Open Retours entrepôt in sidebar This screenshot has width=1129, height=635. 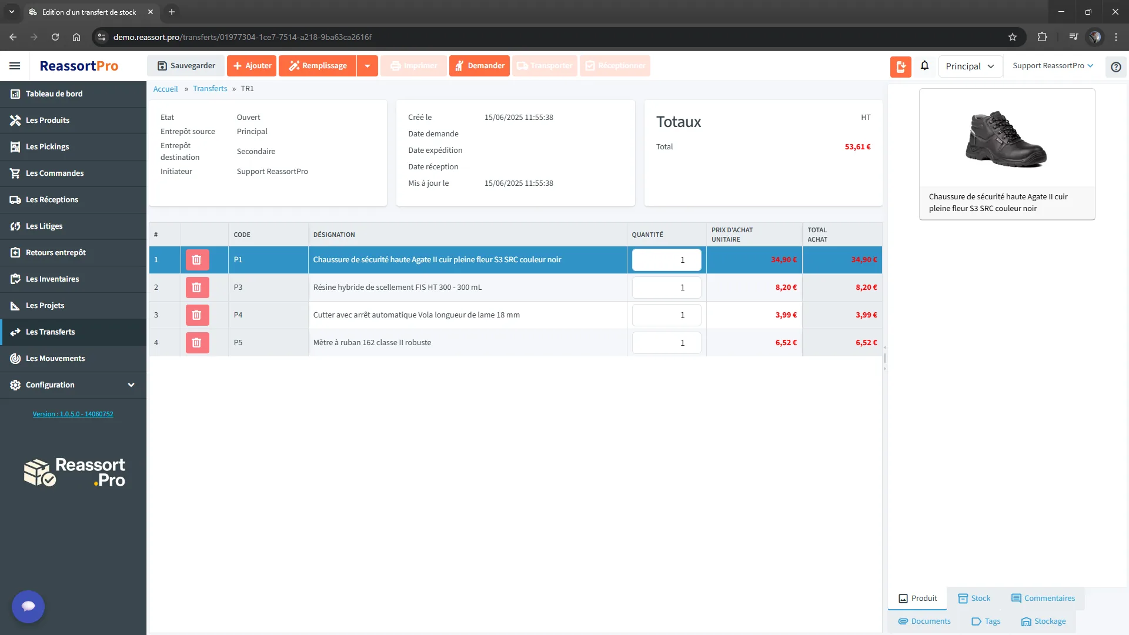(74, 253)
